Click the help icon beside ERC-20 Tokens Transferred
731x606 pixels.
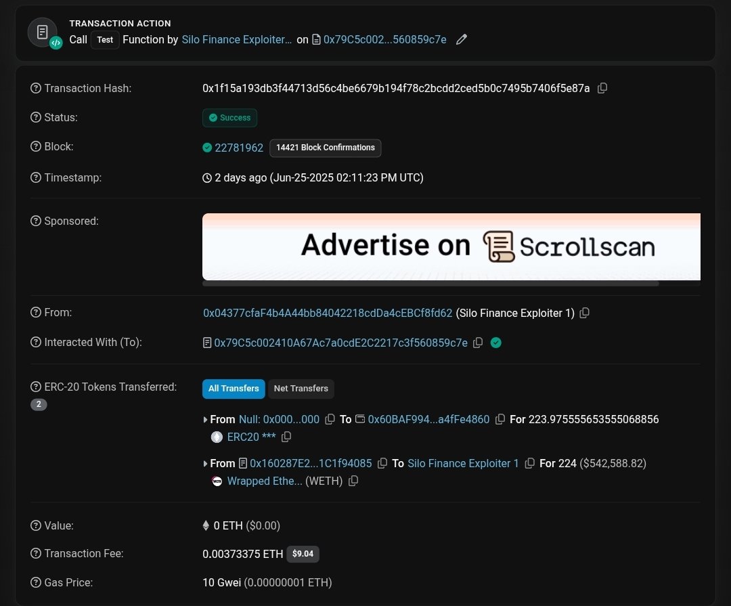click(x=36, y=387)
